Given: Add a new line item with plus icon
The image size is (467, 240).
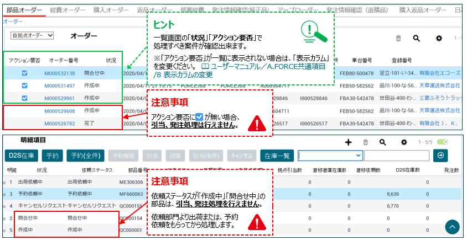Looking at the screenshot, I should point(348,142).
